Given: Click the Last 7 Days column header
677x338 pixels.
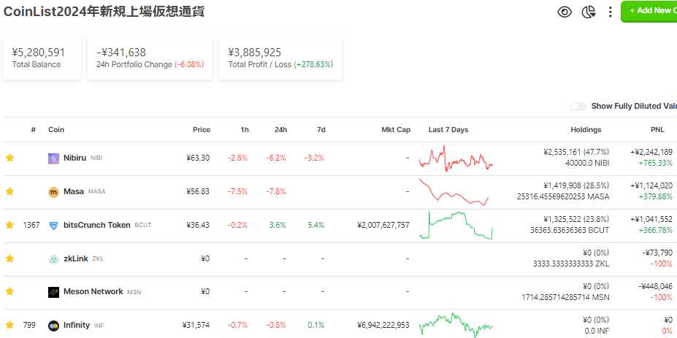Looking at the screenshot, I should (448, 129).
